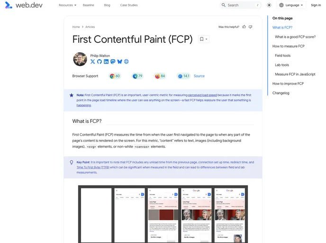The width and height of the screenshot is (326, 243).
Task: Jump to 'Lab tools' section
Action: pyautogui.click(x=282, y=65)
